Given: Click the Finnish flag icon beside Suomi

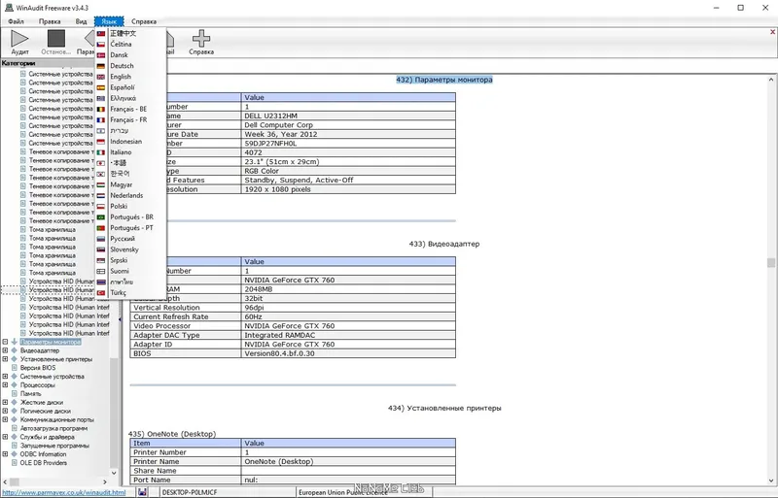Looking at the screenshot, I should tap(101, 271).
